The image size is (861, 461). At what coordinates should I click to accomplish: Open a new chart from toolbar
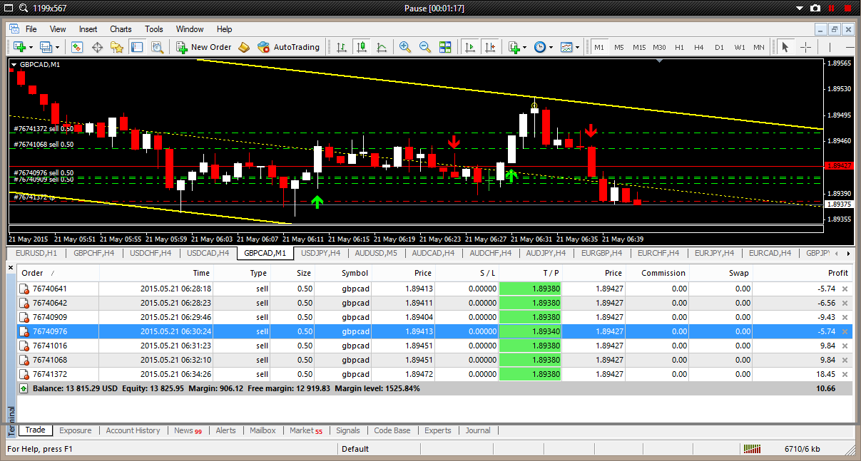point(19,47)
